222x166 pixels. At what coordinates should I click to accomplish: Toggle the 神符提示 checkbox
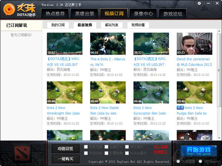[127, 147]
